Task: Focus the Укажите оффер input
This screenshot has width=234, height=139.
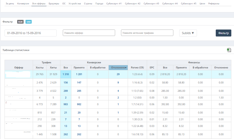Action: (x=89, y=33)
